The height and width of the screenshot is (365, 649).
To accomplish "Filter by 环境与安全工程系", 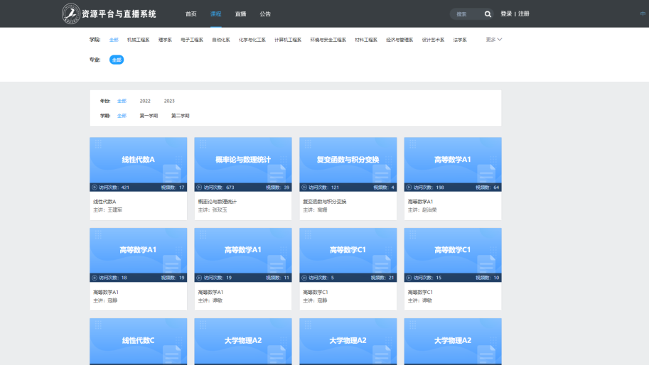I will click(328, 40).
